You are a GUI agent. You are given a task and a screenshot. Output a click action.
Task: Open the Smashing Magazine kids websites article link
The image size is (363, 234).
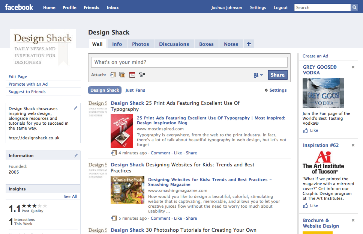tap(210, 182)
